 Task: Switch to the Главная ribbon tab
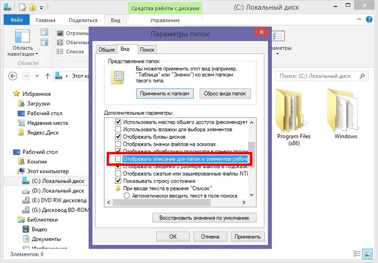[x=46, y=20]
